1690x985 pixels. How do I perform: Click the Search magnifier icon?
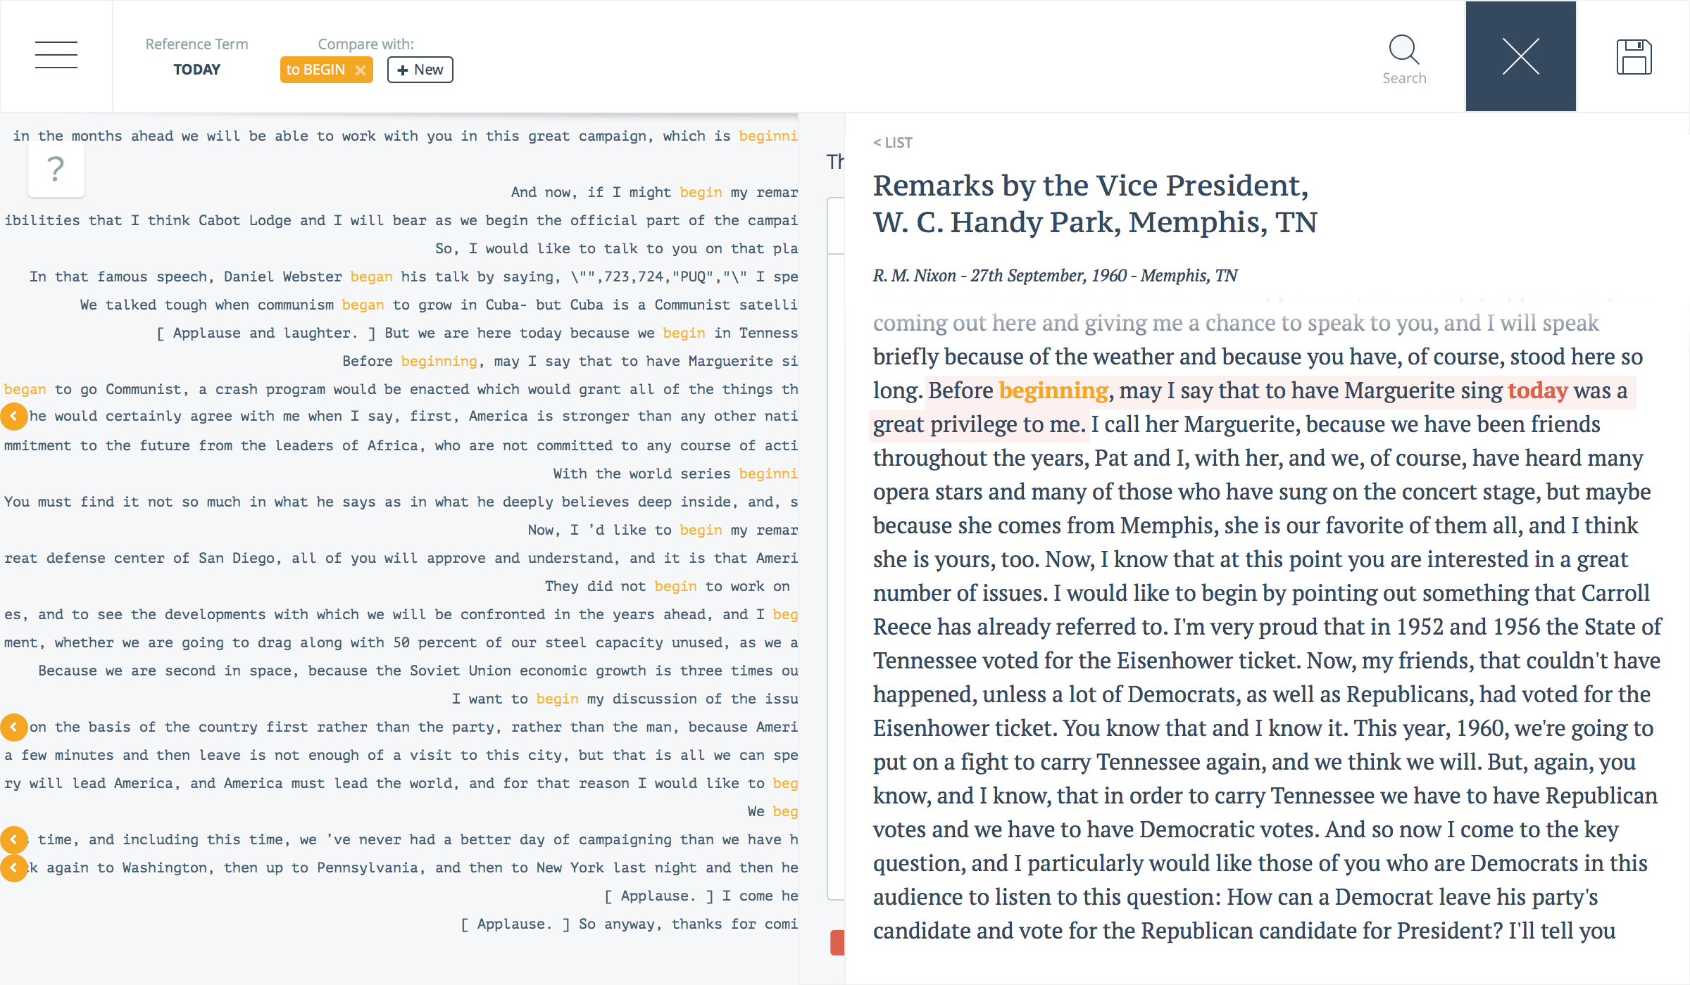(x=1404, y=51)
